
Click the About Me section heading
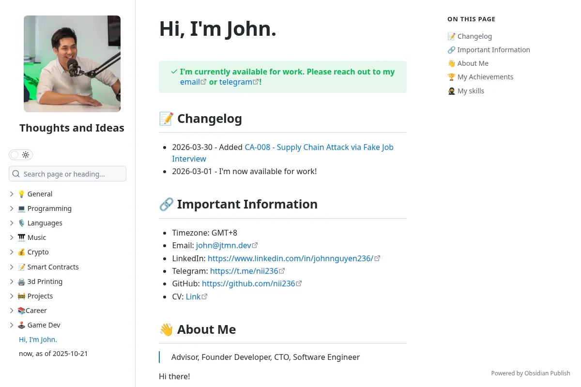tap(198, 329)
